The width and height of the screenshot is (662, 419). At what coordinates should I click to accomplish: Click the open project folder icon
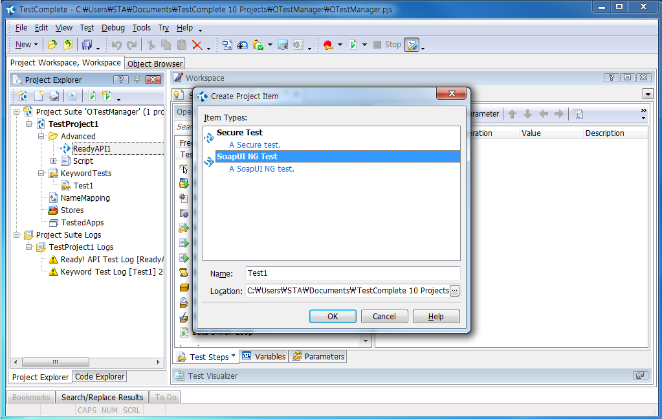[52, 45]
